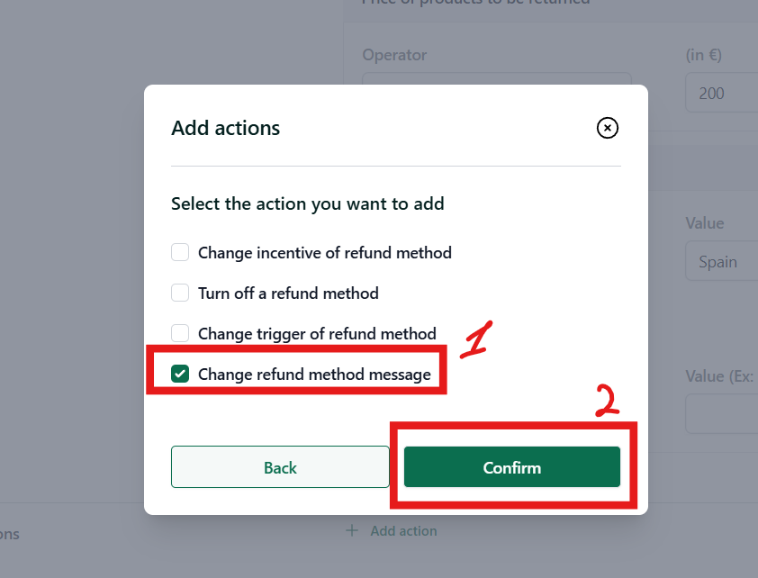This screenshot has width=758, height=578.
Task: Enable the Turn off a refund method checkbox
Action: (x=180, y=293)
